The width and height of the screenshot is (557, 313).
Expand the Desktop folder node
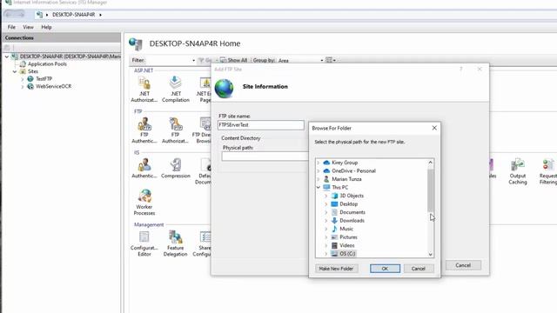pyautogui.click(x=325, y=204)
